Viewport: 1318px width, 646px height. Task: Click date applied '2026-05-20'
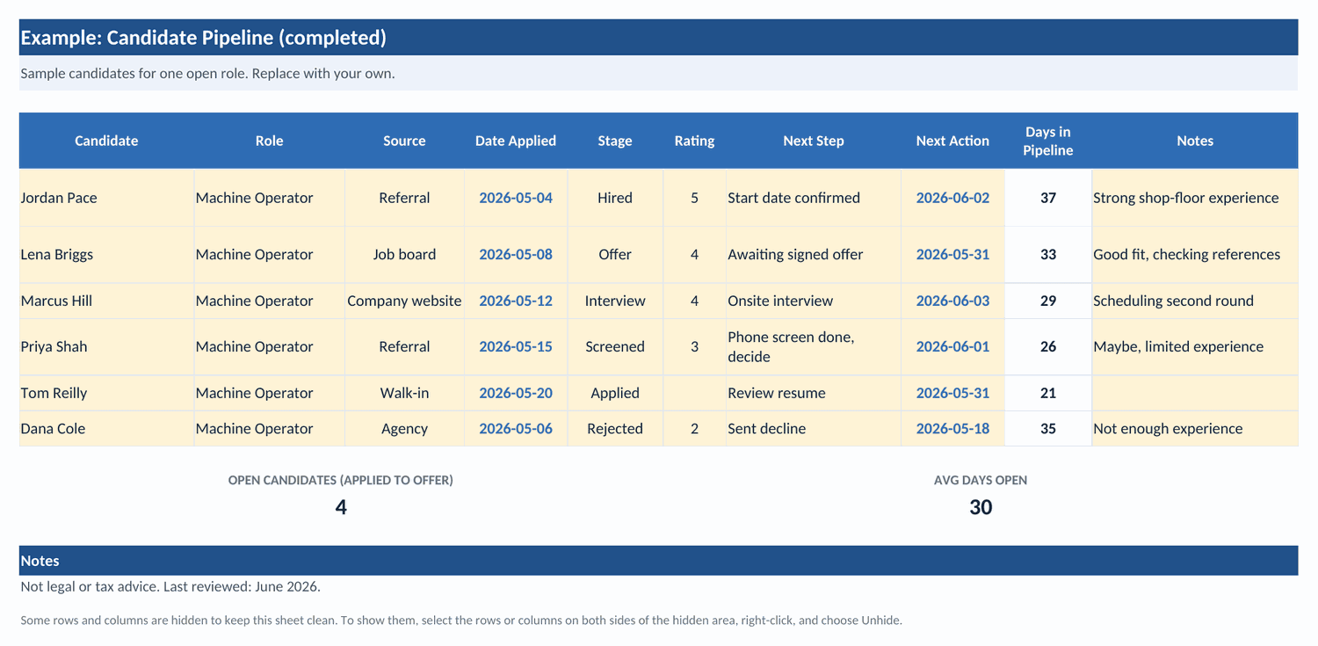click(x=516, y=393)
